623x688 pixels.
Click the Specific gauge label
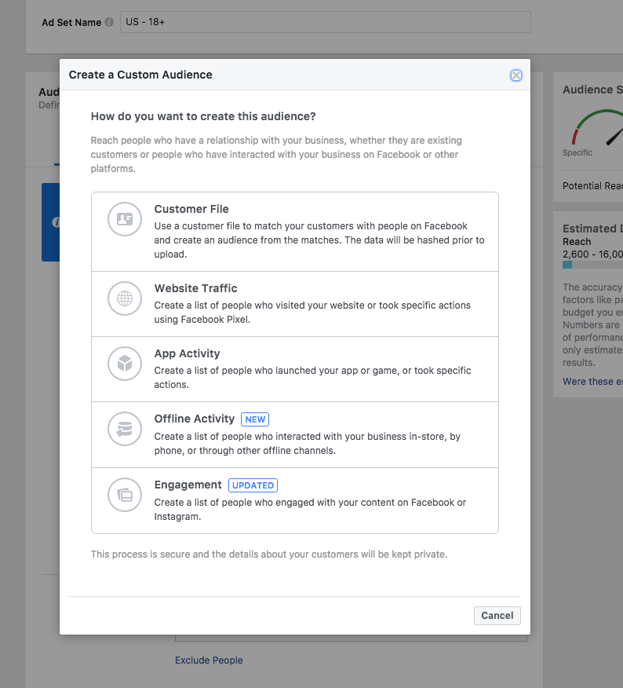[x=577, y=152]
